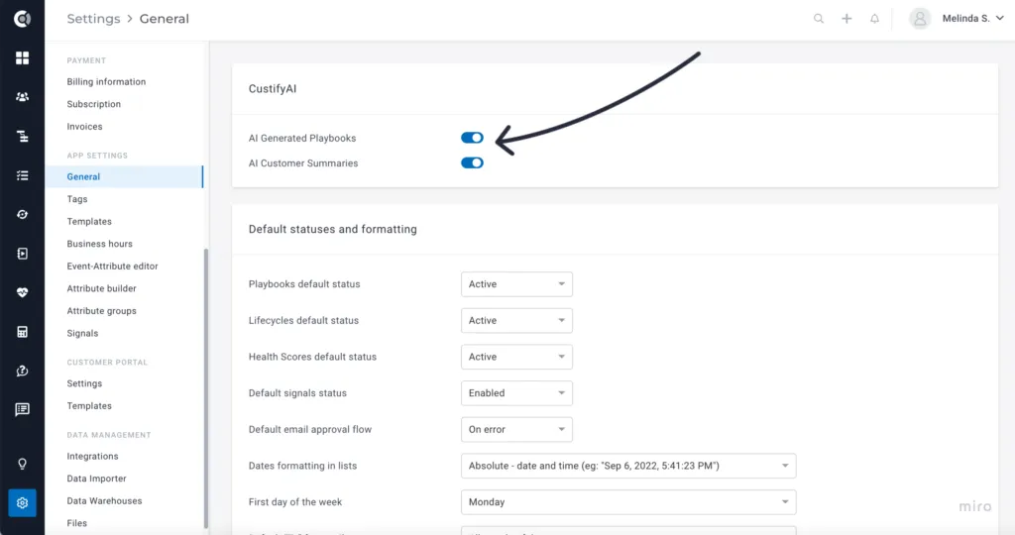Open First day of the week dropdown

tap(628, 502)
